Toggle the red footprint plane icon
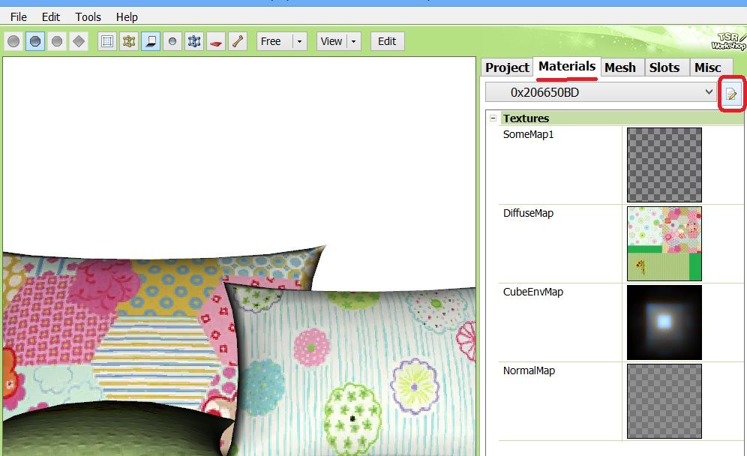This screenshot has height=456, width=747. click(216, 41)
